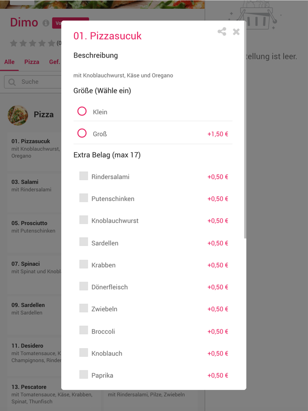Open the 09. Sardellen menu item
The image size is (308, 411).
33,308
